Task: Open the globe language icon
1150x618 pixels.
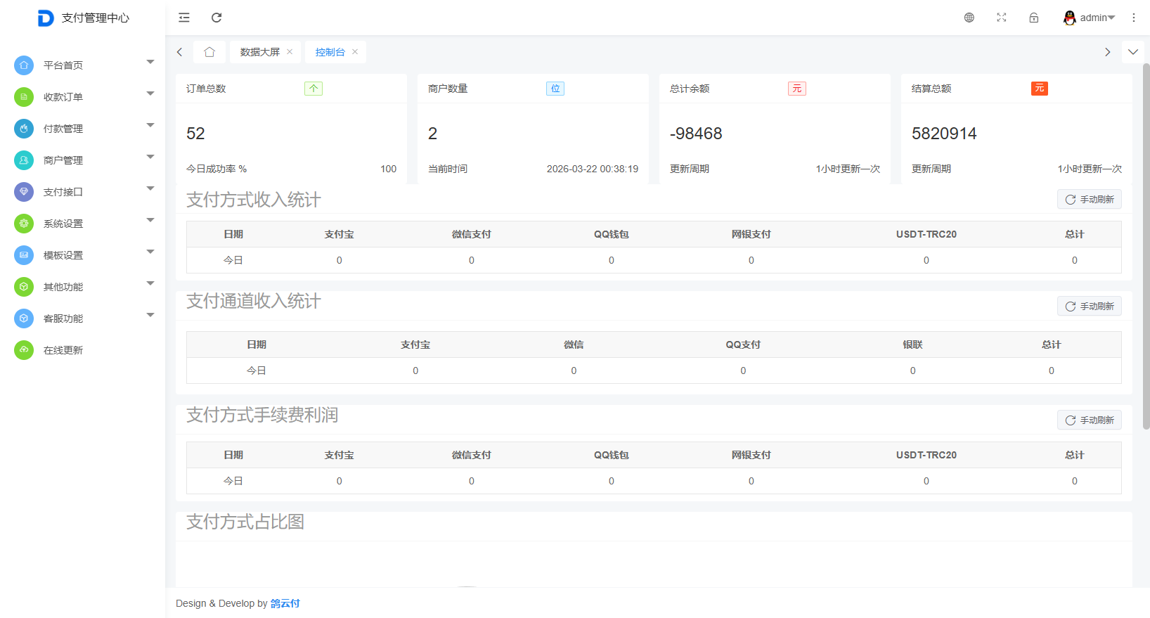Action: (969, 18)
